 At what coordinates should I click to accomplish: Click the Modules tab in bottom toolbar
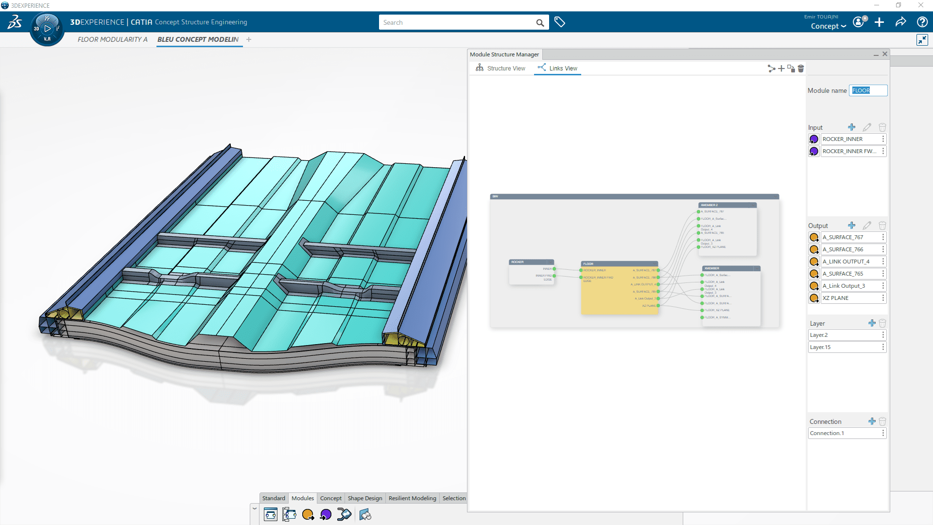[302, 498]
